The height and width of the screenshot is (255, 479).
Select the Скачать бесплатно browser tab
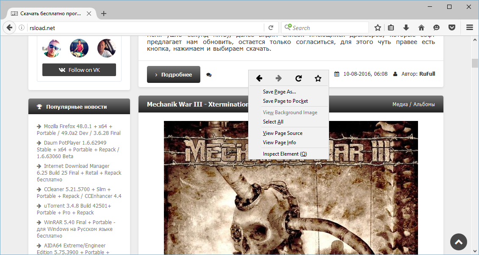pos(51,14)
